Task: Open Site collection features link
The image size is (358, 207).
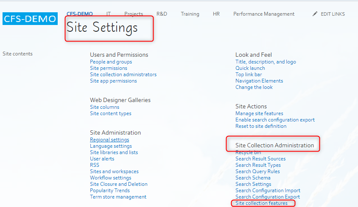Action: tap(261, 203)
